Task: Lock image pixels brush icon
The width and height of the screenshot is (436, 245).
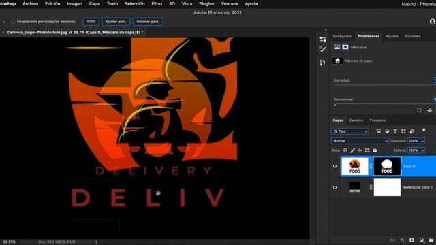Action: point(352,150)
